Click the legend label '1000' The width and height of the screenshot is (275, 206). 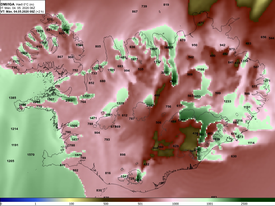(175, 204)
